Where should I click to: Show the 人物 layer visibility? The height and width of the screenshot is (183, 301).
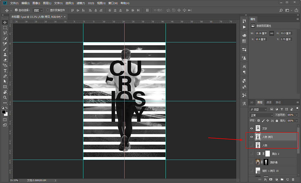[251, 145]
